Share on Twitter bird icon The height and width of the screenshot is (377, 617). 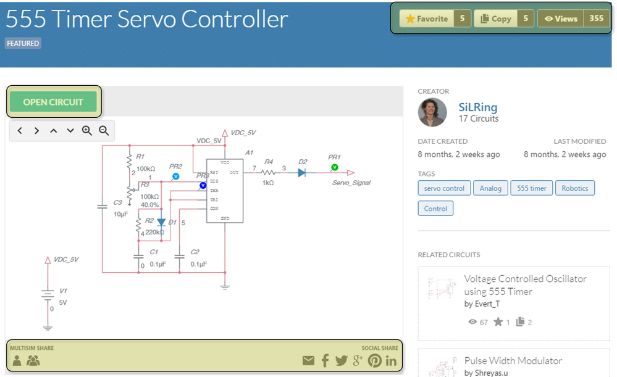click(x=341, y=360)
